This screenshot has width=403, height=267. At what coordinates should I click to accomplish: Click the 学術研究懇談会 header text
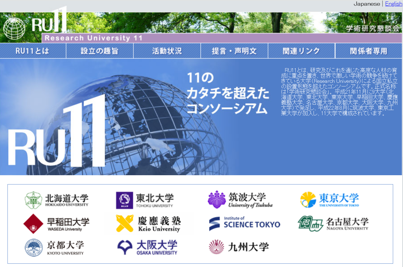coord(373,28)
